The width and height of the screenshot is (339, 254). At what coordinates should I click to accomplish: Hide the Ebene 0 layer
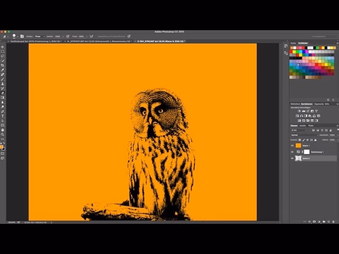(292, 158)
